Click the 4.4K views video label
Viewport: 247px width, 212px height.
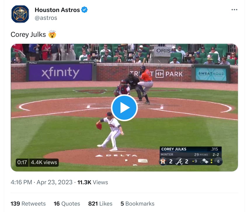coord(44,162)
